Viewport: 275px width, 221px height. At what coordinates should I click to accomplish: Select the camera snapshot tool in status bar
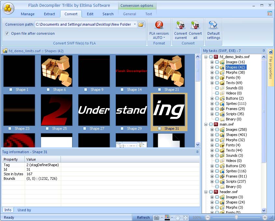click(157, 217)
